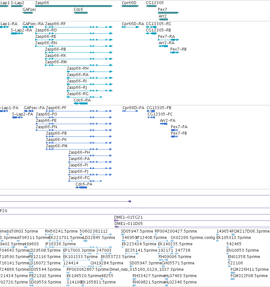Click EST EP17003.3prime
This screenshot has height=287, width=270.
79,250
